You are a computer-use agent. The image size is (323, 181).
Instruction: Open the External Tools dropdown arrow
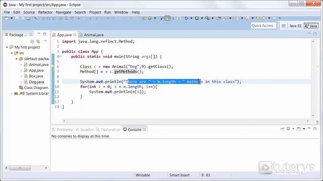[212, 18]
